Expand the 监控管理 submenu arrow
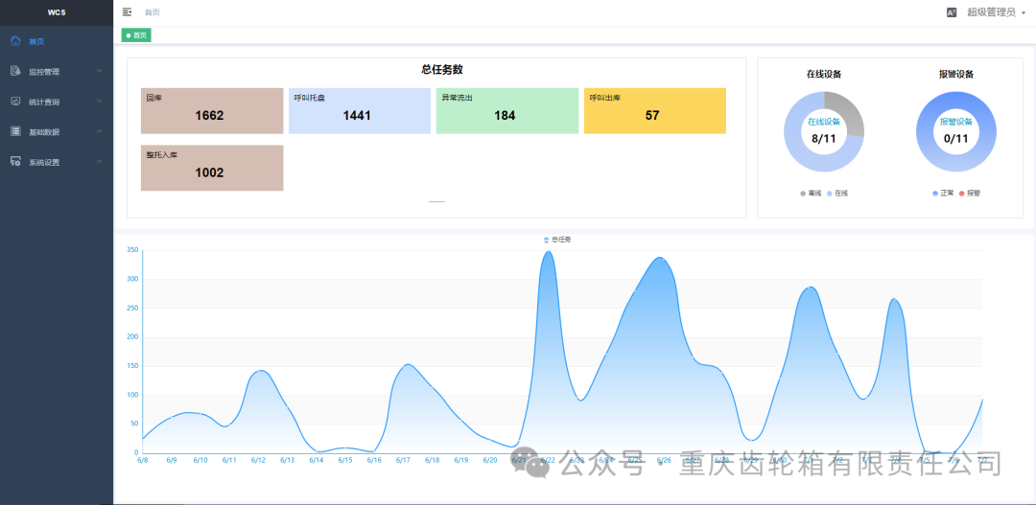 coord(99,71)
